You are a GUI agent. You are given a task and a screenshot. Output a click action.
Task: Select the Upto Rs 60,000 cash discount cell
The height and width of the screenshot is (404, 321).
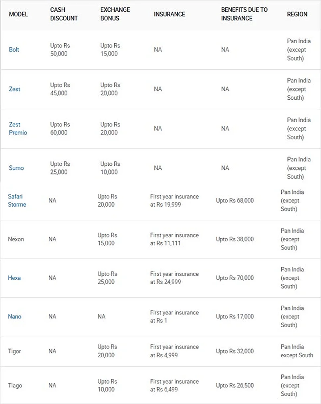click(x=60, y=129)
